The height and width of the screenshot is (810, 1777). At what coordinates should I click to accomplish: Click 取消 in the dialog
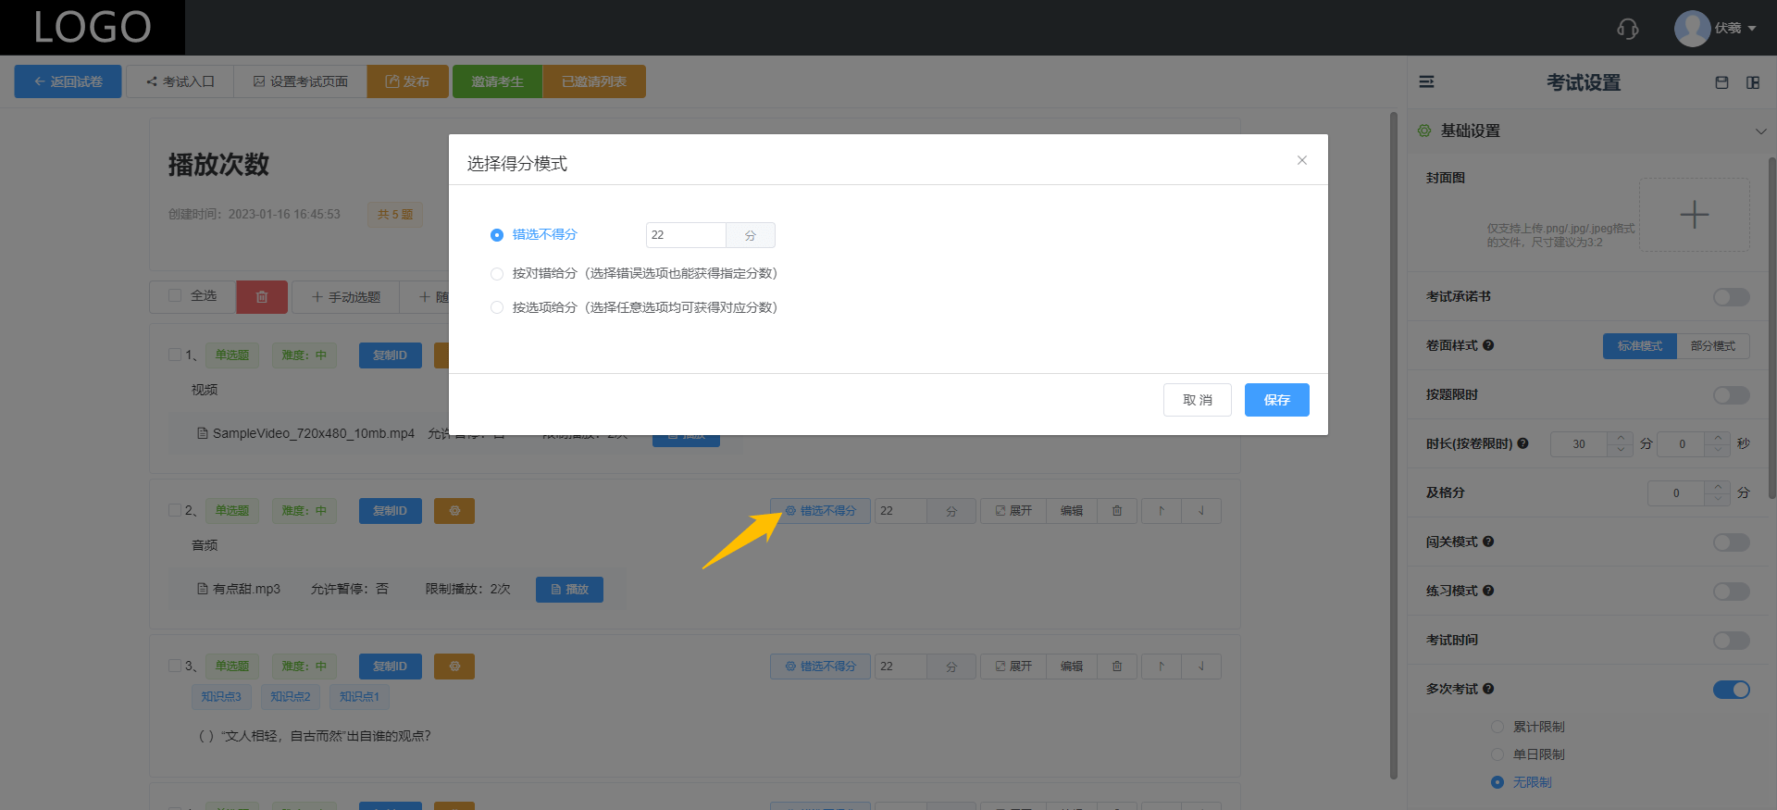pos(1198,400)
